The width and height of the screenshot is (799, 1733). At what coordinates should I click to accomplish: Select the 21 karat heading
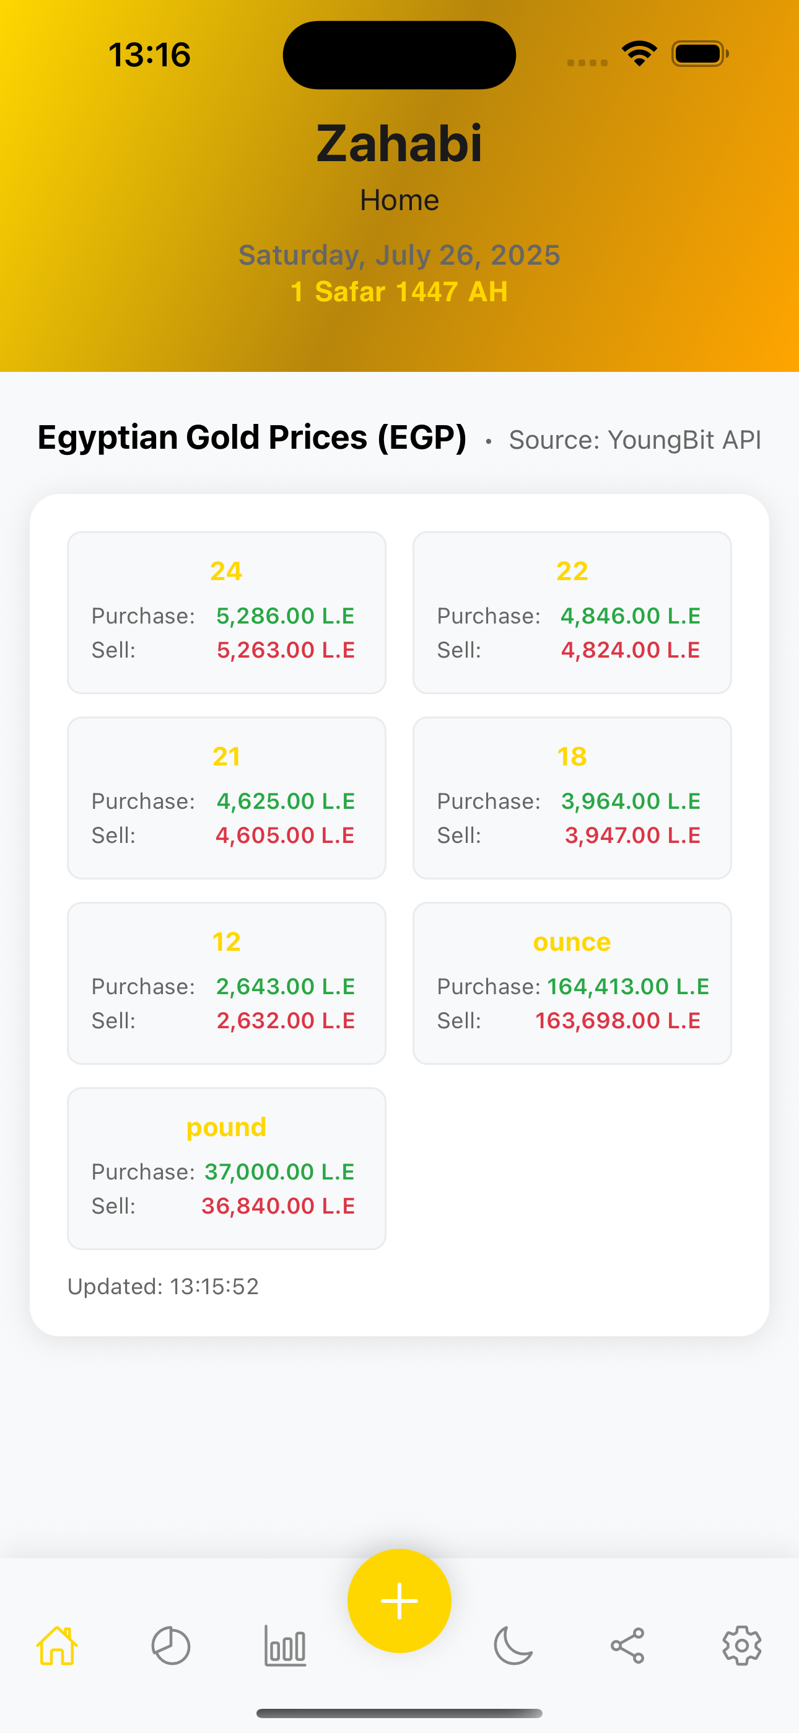click(227, 756)
